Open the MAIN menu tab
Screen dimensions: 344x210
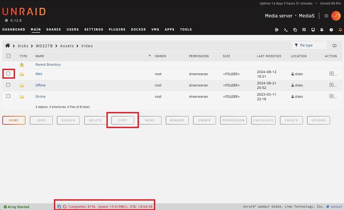35,29
